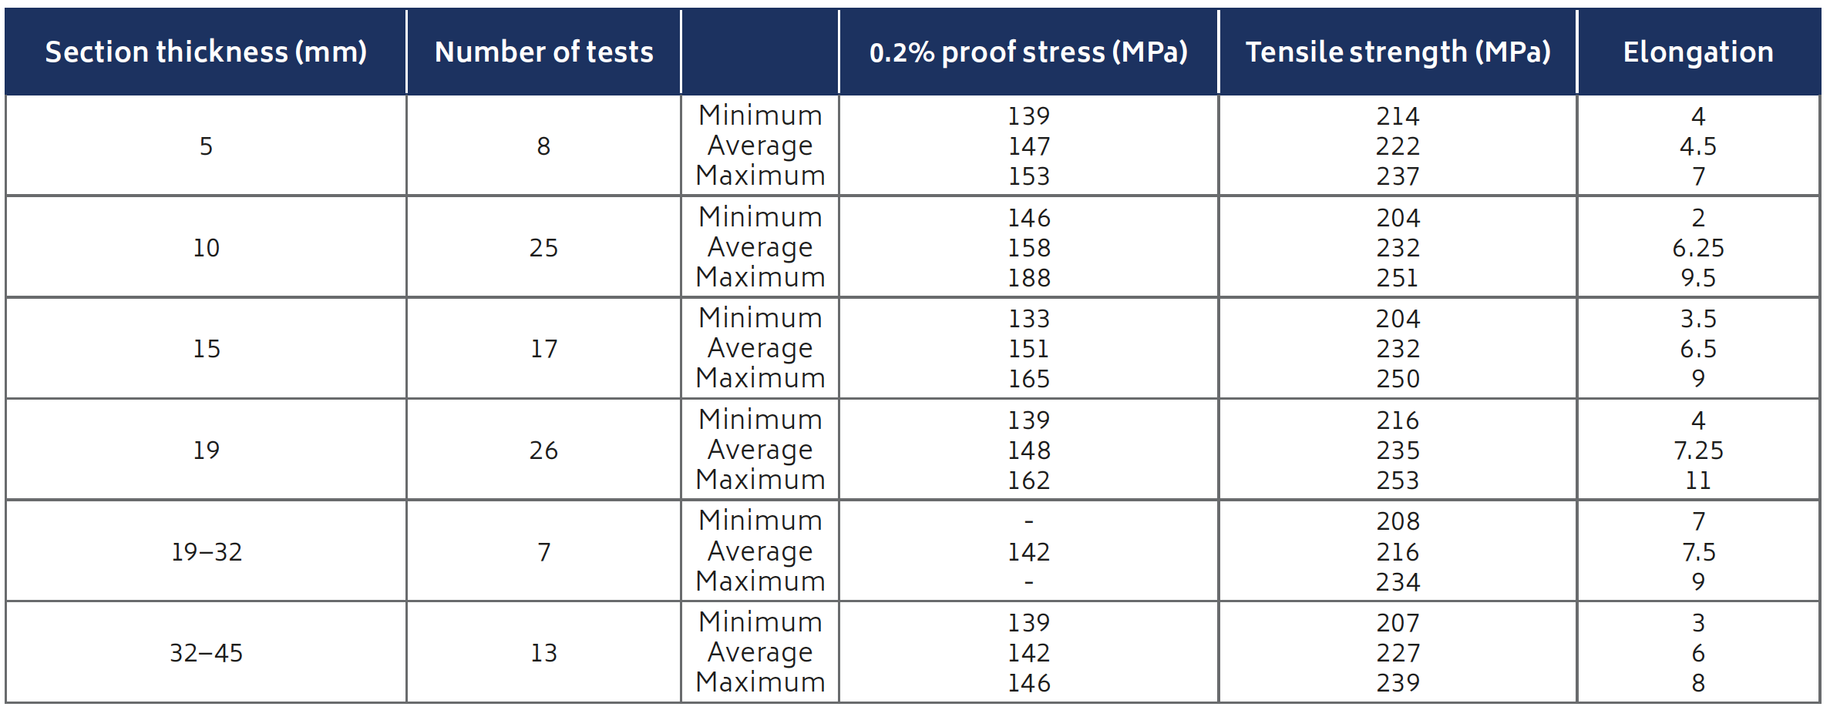
Task: Select the elongation value 6.25
Action: tap(1698, 248)
